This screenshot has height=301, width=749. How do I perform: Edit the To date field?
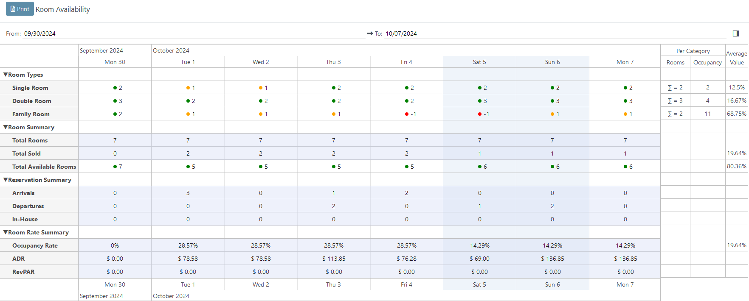tap(552, 33)
